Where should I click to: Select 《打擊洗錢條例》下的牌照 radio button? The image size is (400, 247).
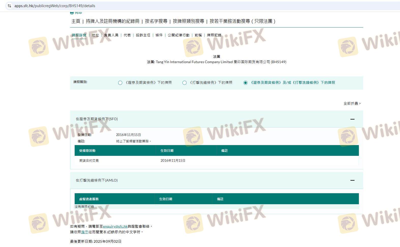(x=184, y=83)
